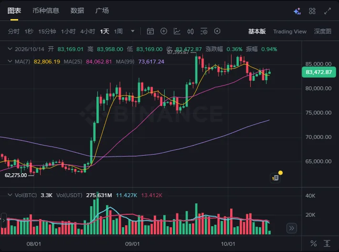Jump to latest candle double-arrow button
The image size is (339, 252).
click(292, 228)
